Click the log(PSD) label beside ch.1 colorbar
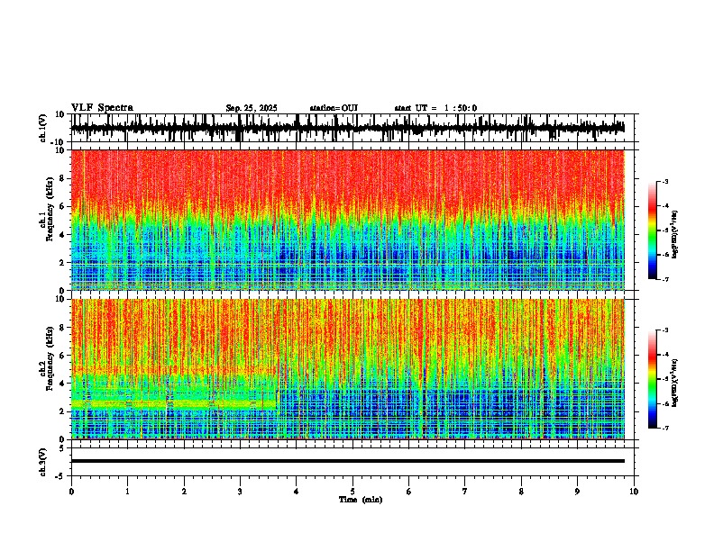This screenshot has width=714, height=551. 675,234
